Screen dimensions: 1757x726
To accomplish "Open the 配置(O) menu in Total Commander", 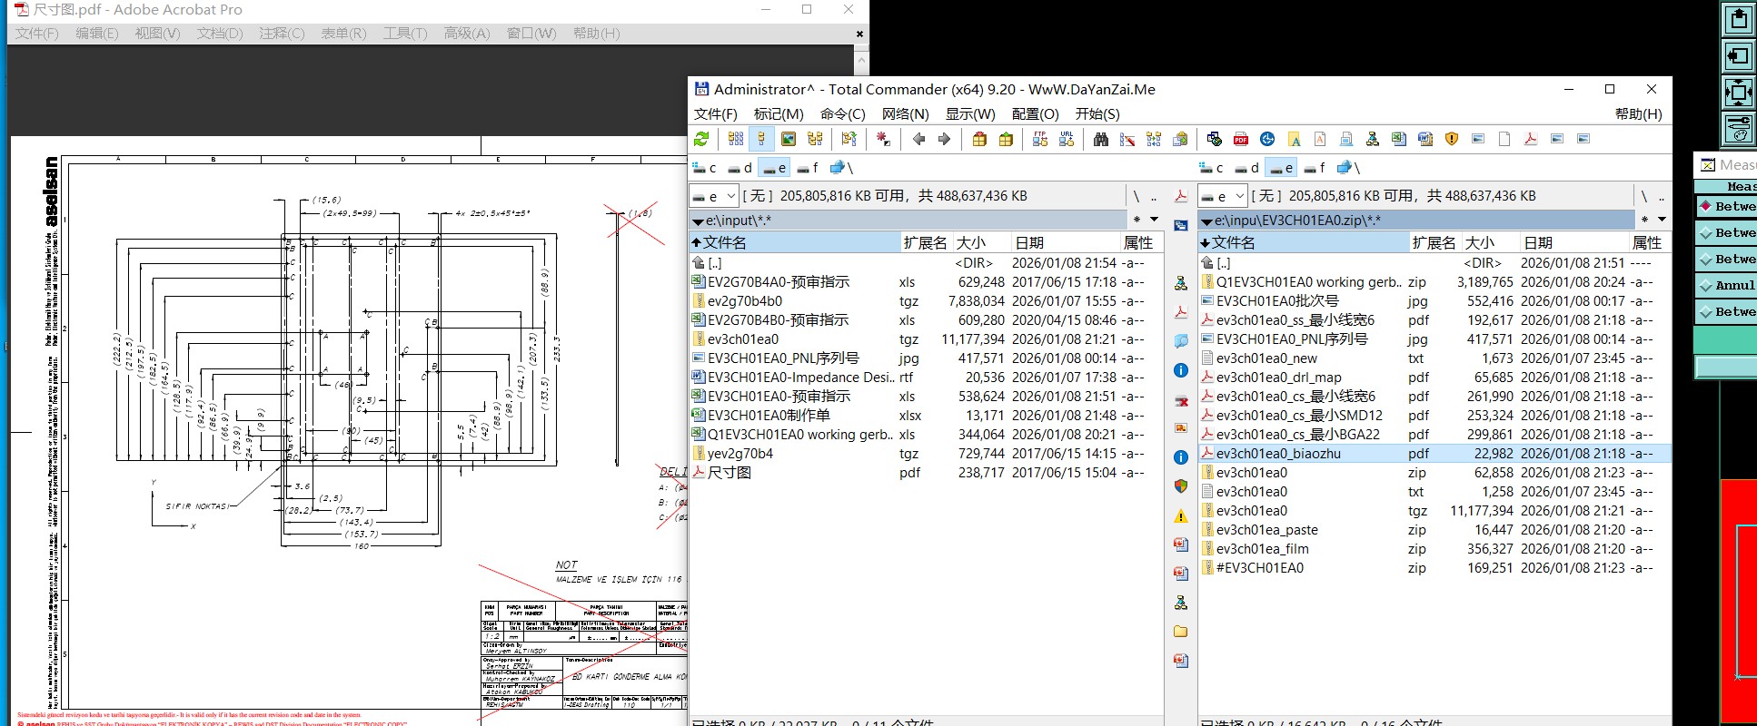I will [1035, 114].
